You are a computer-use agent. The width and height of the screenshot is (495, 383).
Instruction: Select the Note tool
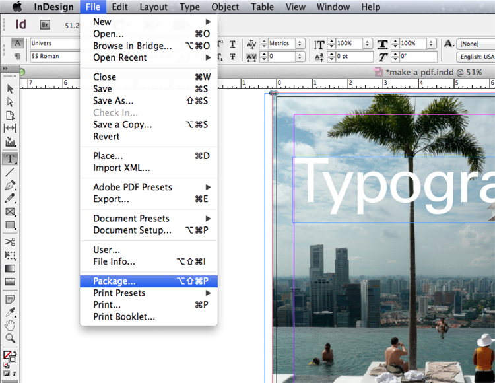pos(10,298)
